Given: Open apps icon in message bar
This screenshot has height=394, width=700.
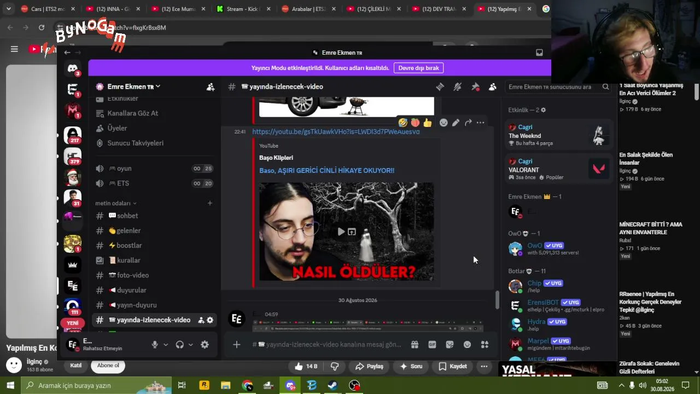Looking at the screenshot, I should (485, 345).
